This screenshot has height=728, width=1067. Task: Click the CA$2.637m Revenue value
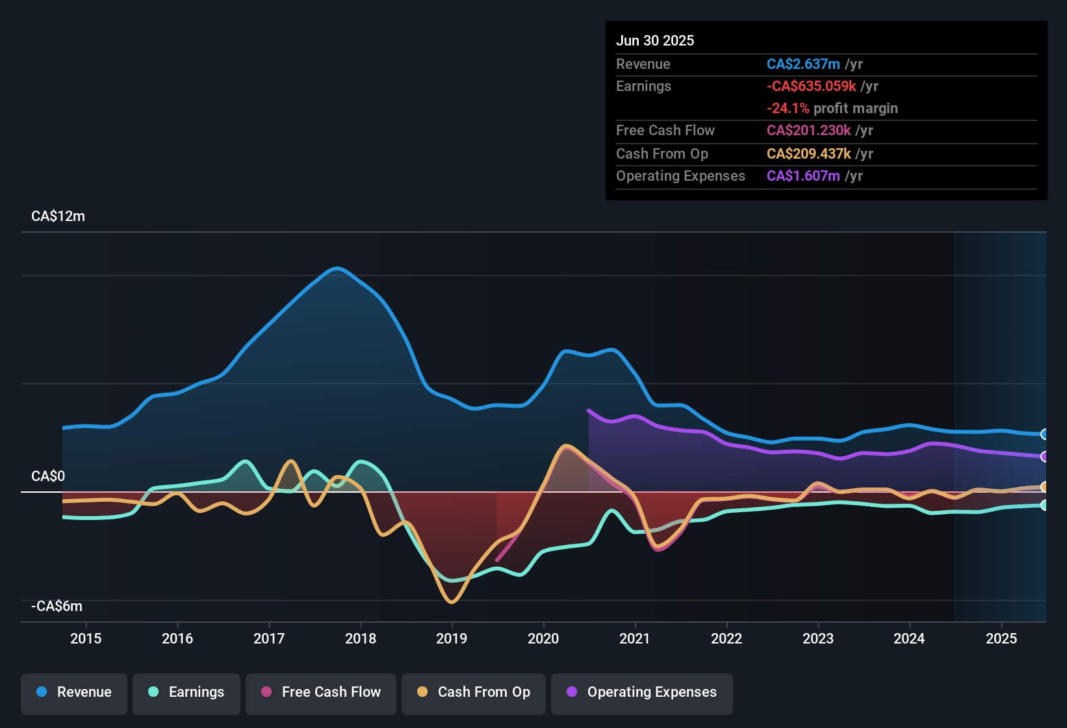pos(803,64)
